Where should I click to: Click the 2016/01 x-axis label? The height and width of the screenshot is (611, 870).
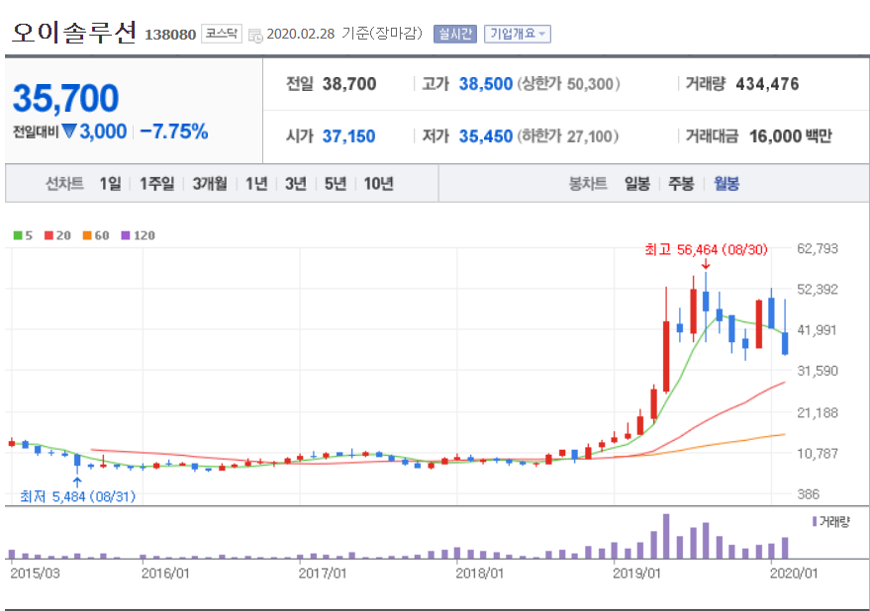(x=164, y=573)
